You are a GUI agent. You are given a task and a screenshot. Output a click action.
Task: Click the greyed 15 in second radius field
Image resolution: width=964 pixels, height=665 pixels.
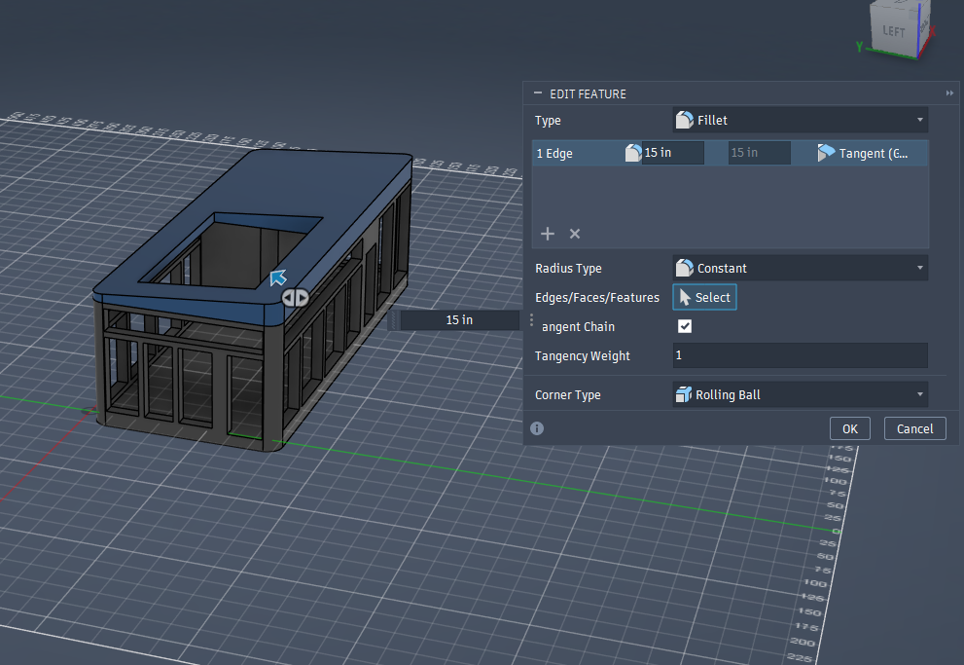pos(760,153)
